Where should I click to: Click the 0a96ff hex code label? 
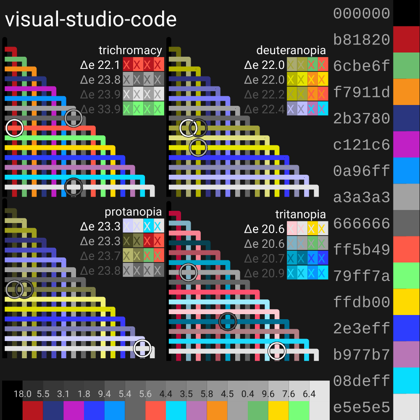[362, 171]
